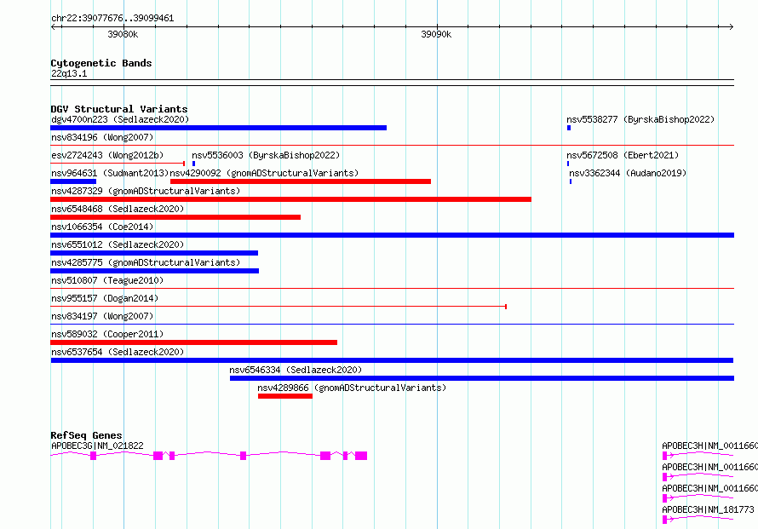The image size is (758, 529).
Task: Select the blue nsv6551012 bar
Action: click(x=154, y=253)
